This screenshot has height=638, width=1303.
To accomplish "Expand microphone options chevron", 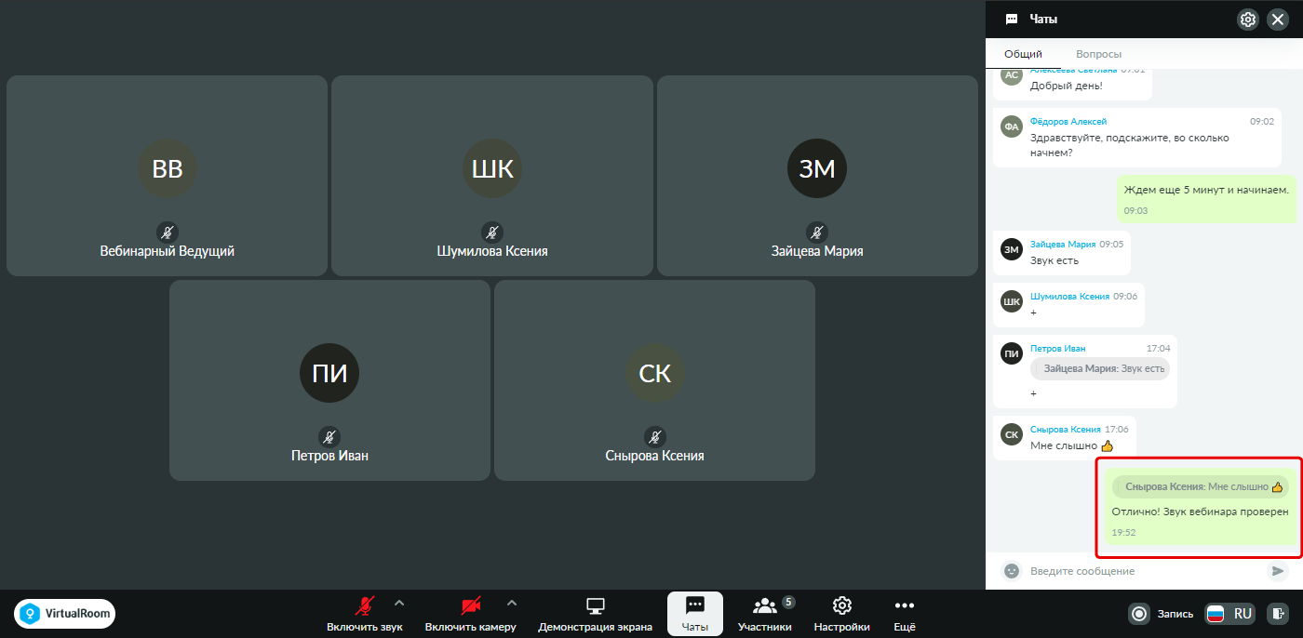I will (399, 602).
